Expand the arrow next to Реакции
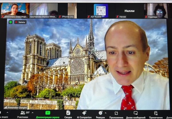Image resolution: width=172 pixels, height=119 pixels. point(105,113)
